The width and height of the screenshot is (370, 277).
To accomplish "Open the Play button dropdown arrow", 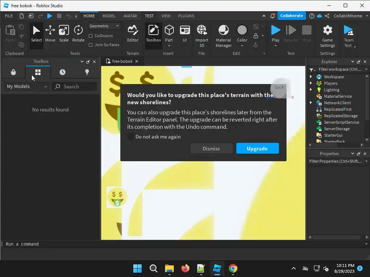I will (x=275, y=46).
